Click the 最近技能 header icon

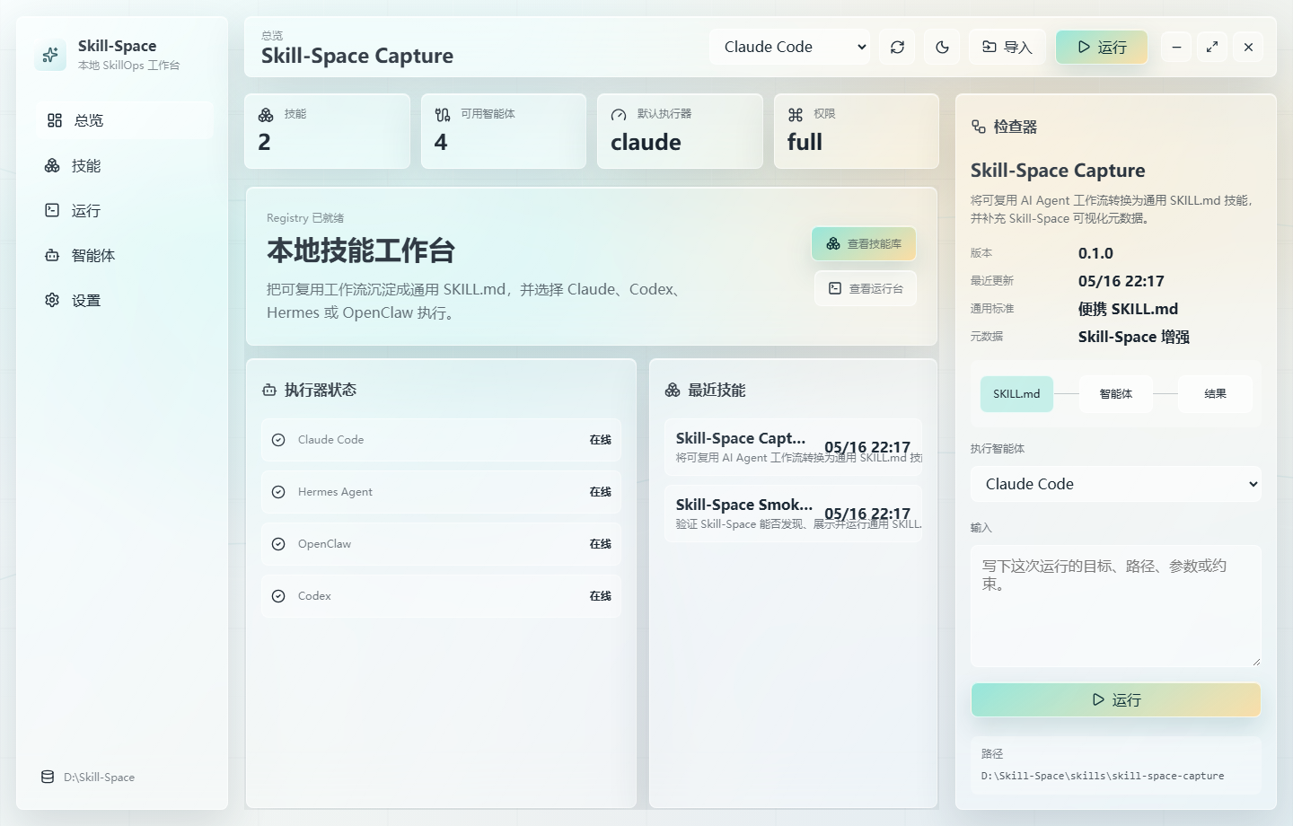(x=673, y=390)
